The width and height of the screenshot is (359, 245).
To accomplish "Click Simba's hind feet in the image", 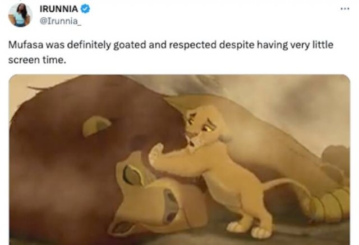I will coord(247,229).
